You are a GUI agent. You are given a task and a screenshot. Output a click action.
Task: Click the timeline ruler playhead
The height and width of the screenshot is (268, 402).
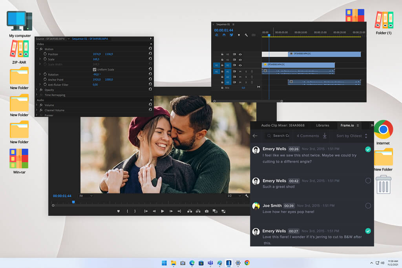pyautogui.click(x=269, y=35)
